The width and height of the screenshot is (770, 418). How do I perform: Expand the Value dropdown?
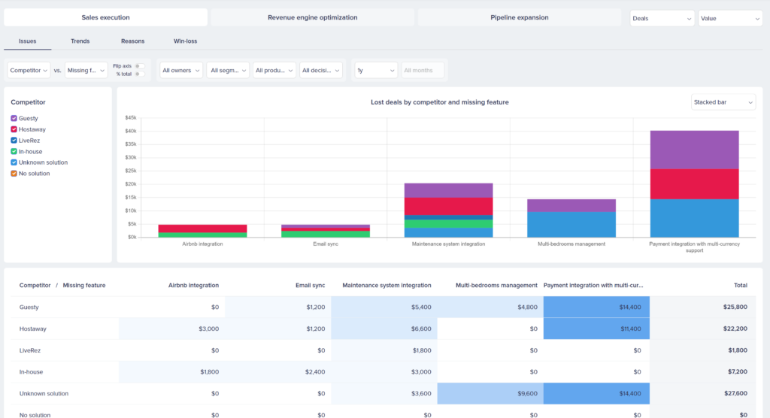pyautogui.click(x=729, y=18)
